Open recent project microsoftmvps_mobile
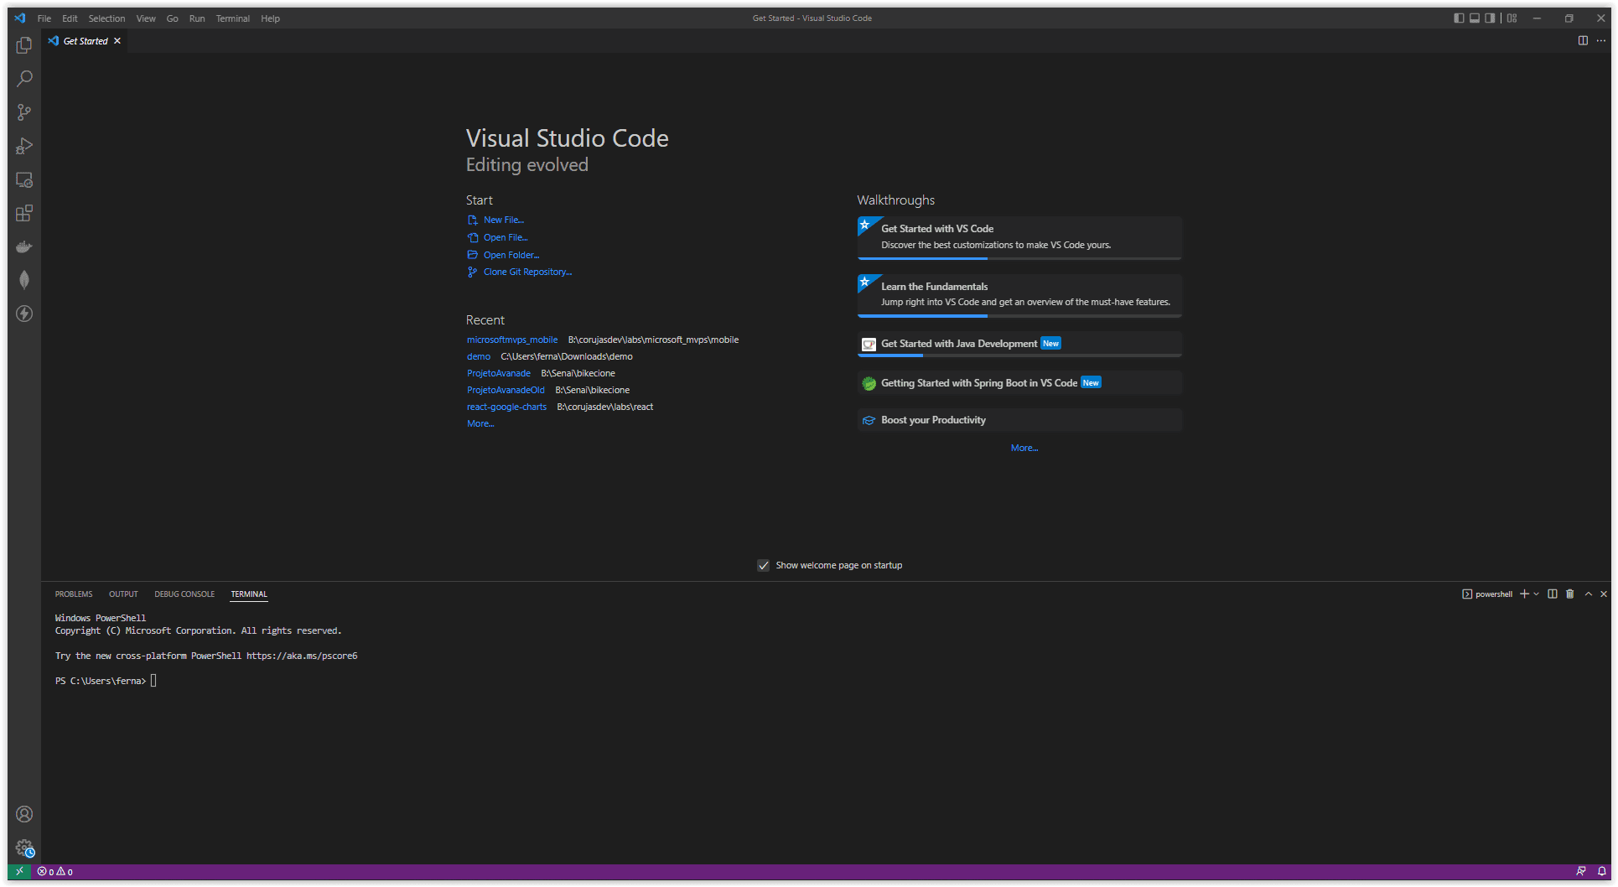Screen dimensions: 1618x887 pyautogui.click(x=512, y=340)
